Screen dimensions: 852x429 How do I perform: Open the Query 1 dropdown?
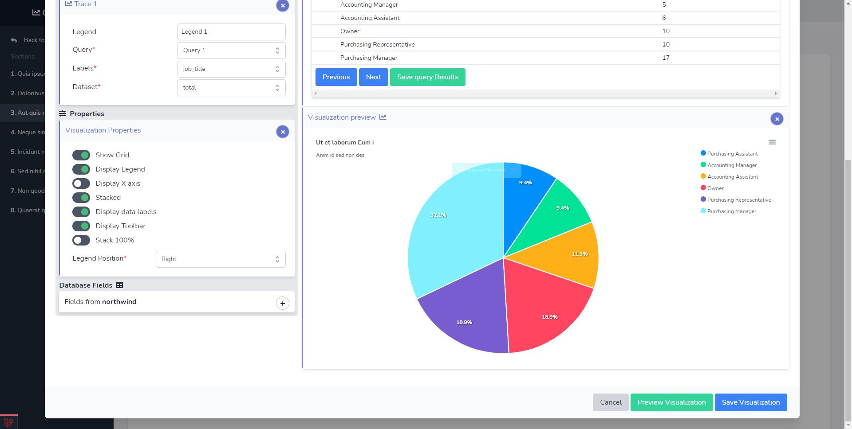click(x=231, y=51)
